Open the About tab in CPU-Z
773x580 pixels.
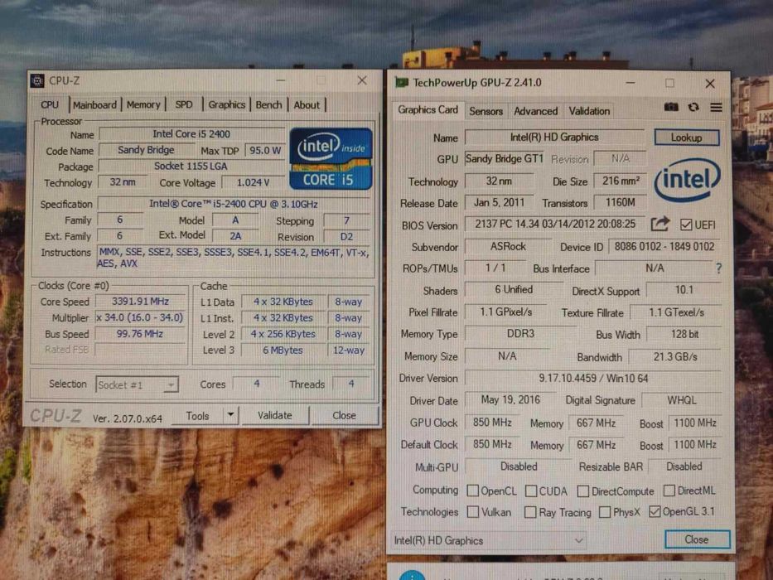point(307,104)
